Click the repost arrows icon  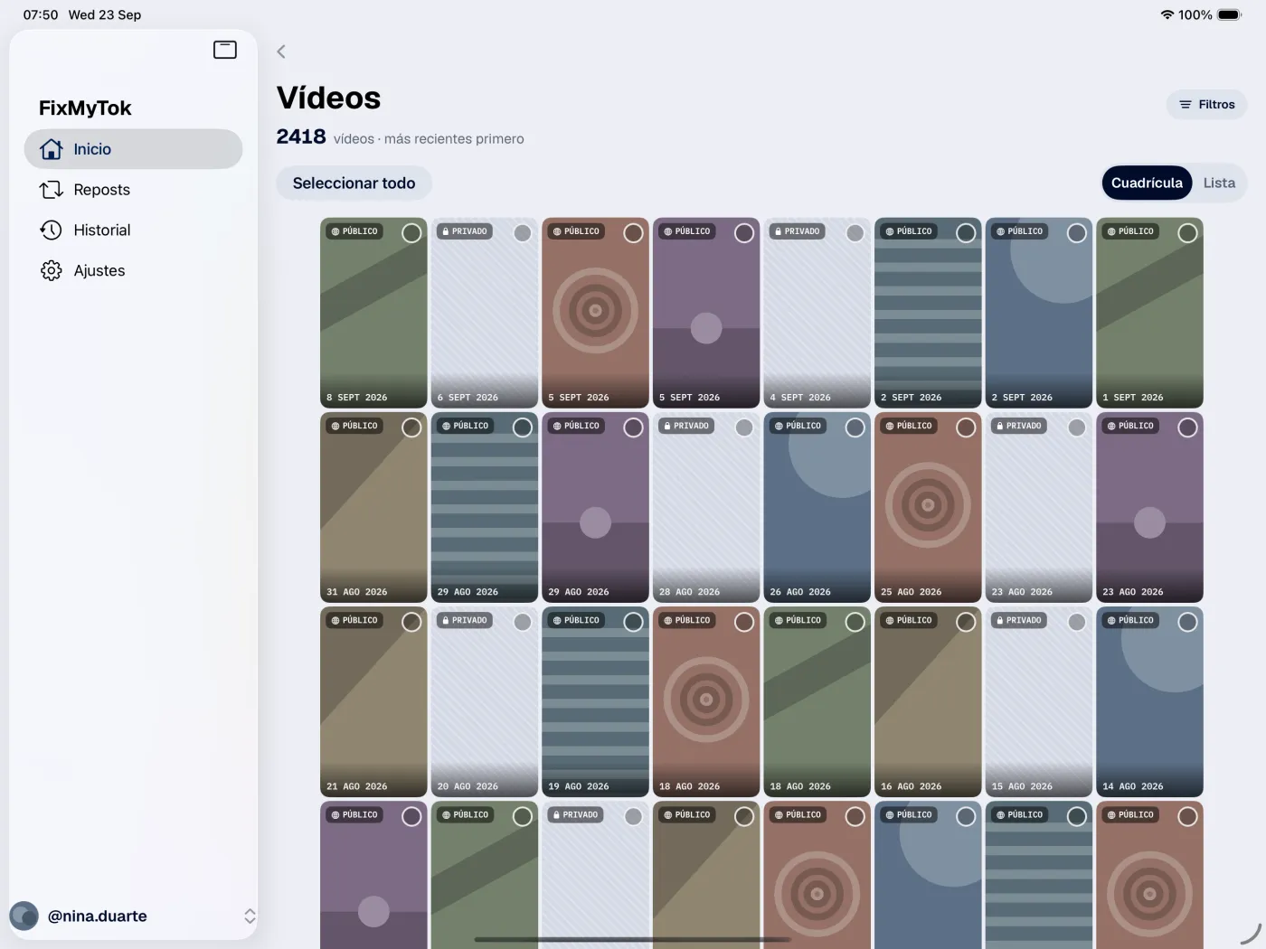click(52, 190)
